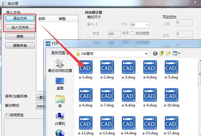Viewport: 201px width, 136px height.
Task: Expand the DPI 96 dropdown
Action: pyautogui.click(x=147, y=25)
